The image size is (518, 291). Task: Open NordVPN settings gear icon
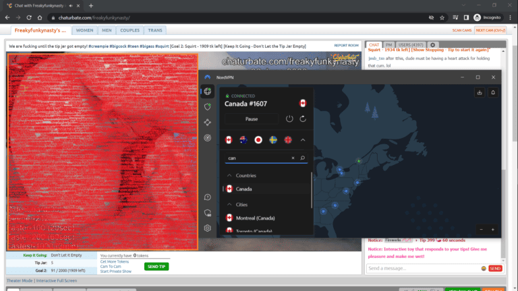tap(208, 228)
